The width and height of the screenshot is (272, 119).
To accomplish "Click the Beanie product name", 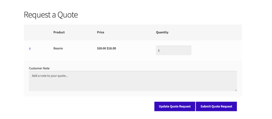I will coord(58,48).
